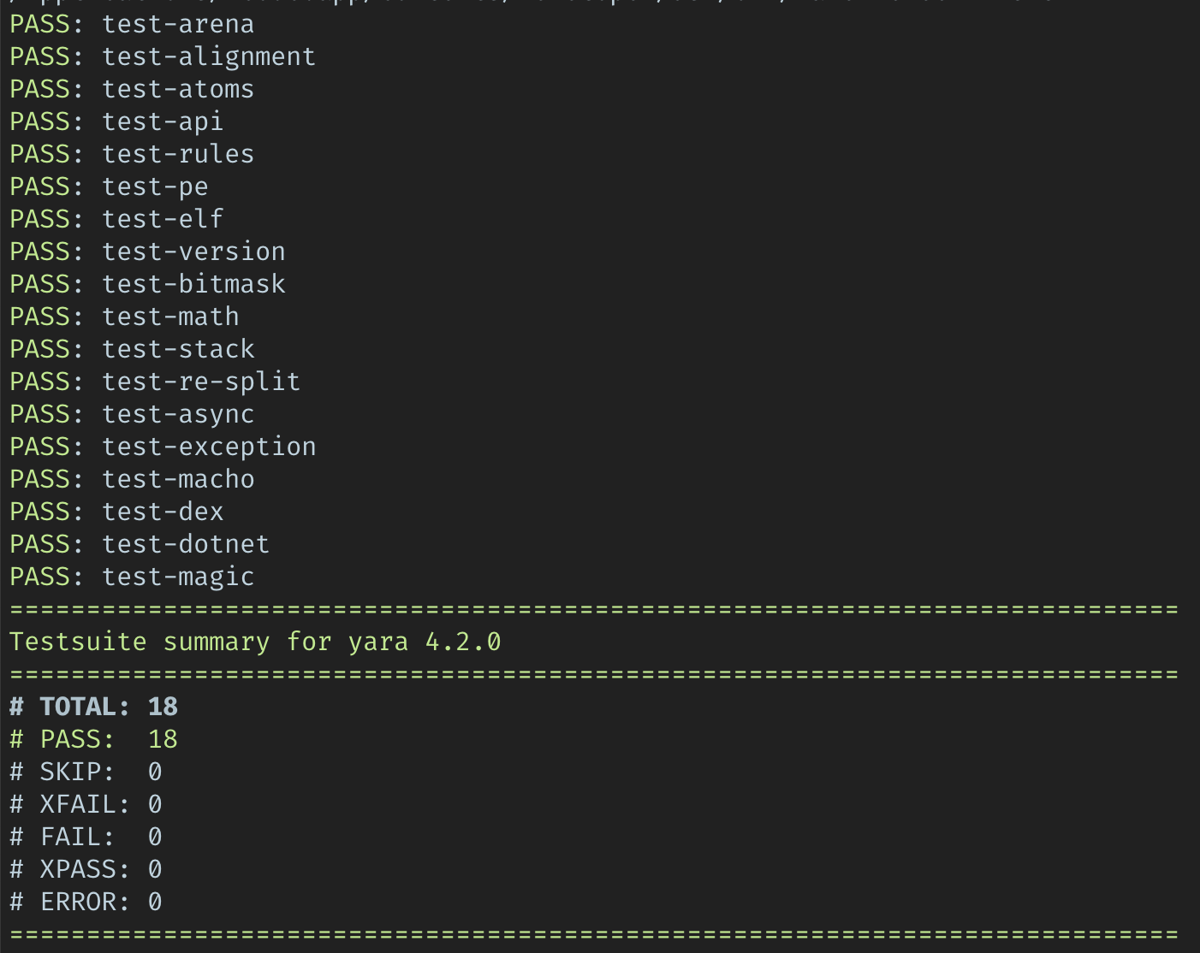Click the test-async result line
This screenshot has width=1200, height=953.
(132, 414)
